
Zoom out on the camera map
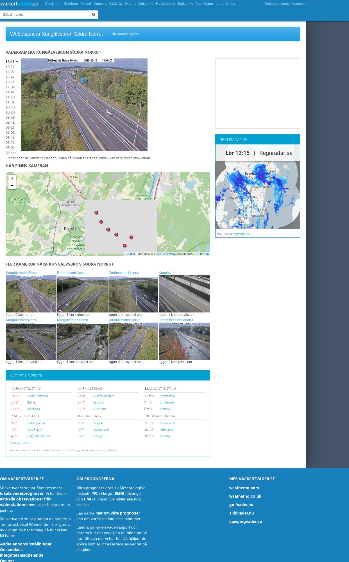click(12, 185)
